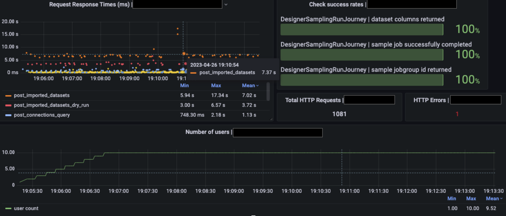Click the orange post_imported_datasets color swatch
This screenshot has width=506, height=216.
[9, 96]
